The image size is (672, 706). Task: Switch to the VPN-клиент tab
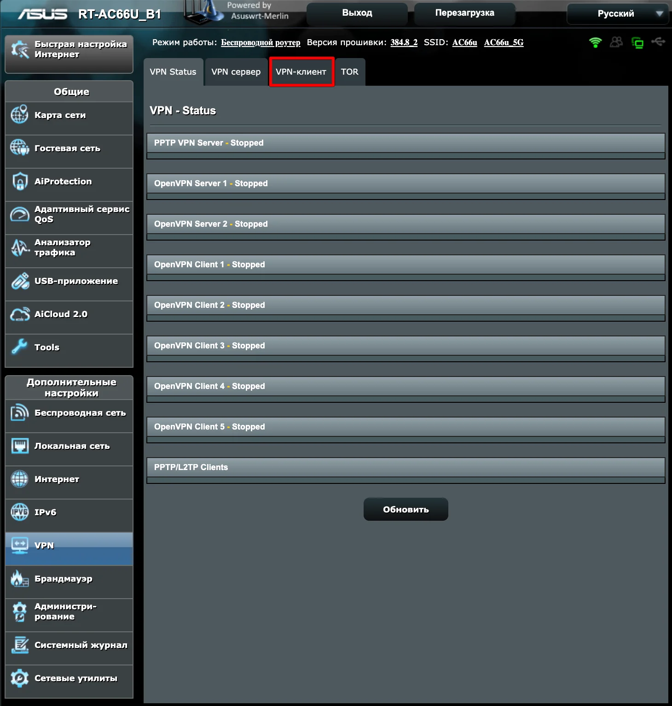(x=301, y=72)
